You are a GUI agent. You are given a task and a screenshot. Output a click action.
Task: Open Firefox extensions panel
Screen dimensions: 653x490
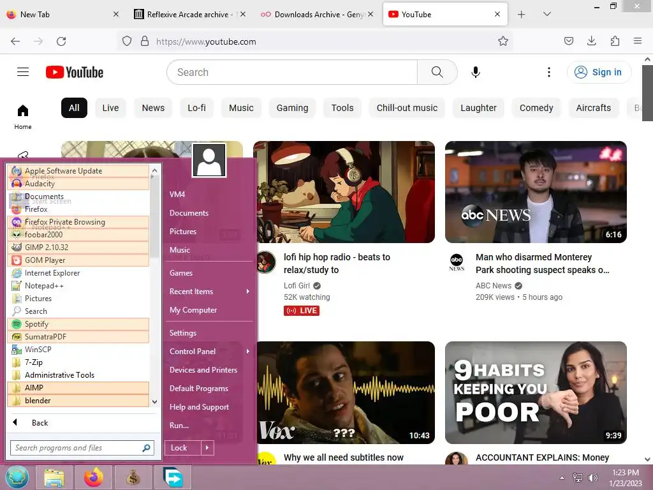[615, 41]
